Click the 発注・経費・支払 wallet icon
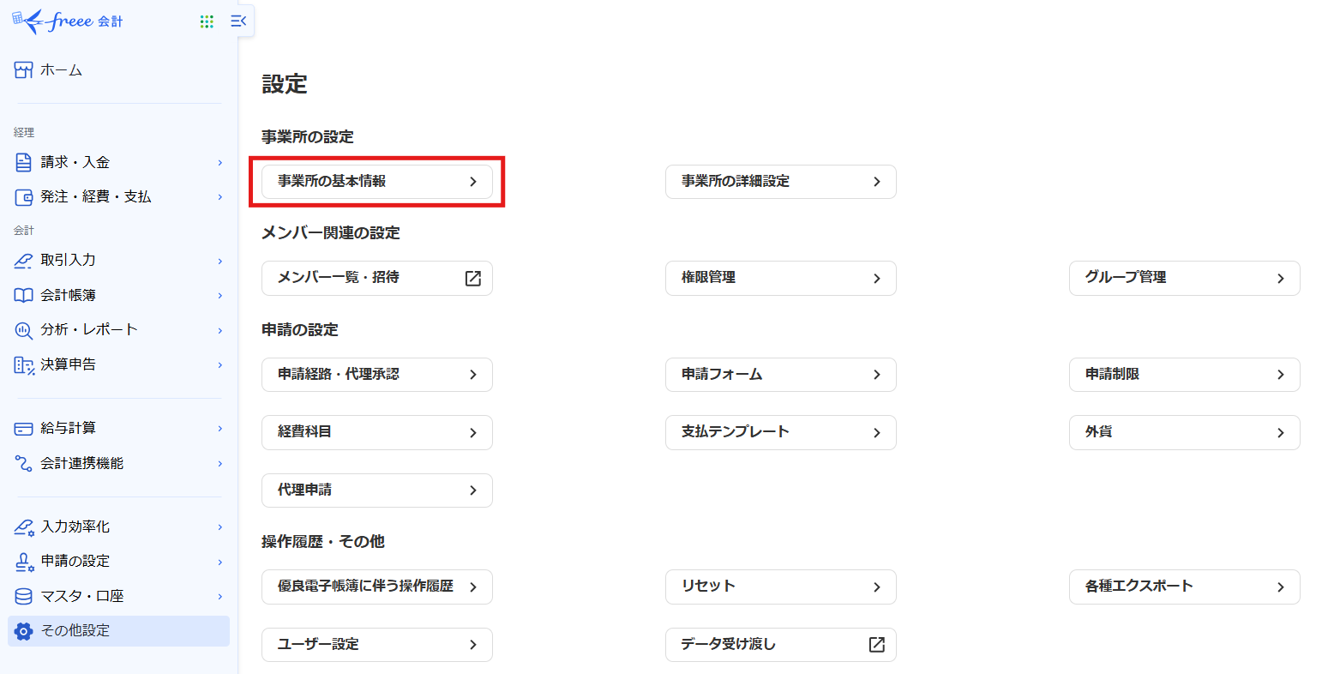 [x=24, y=197]
